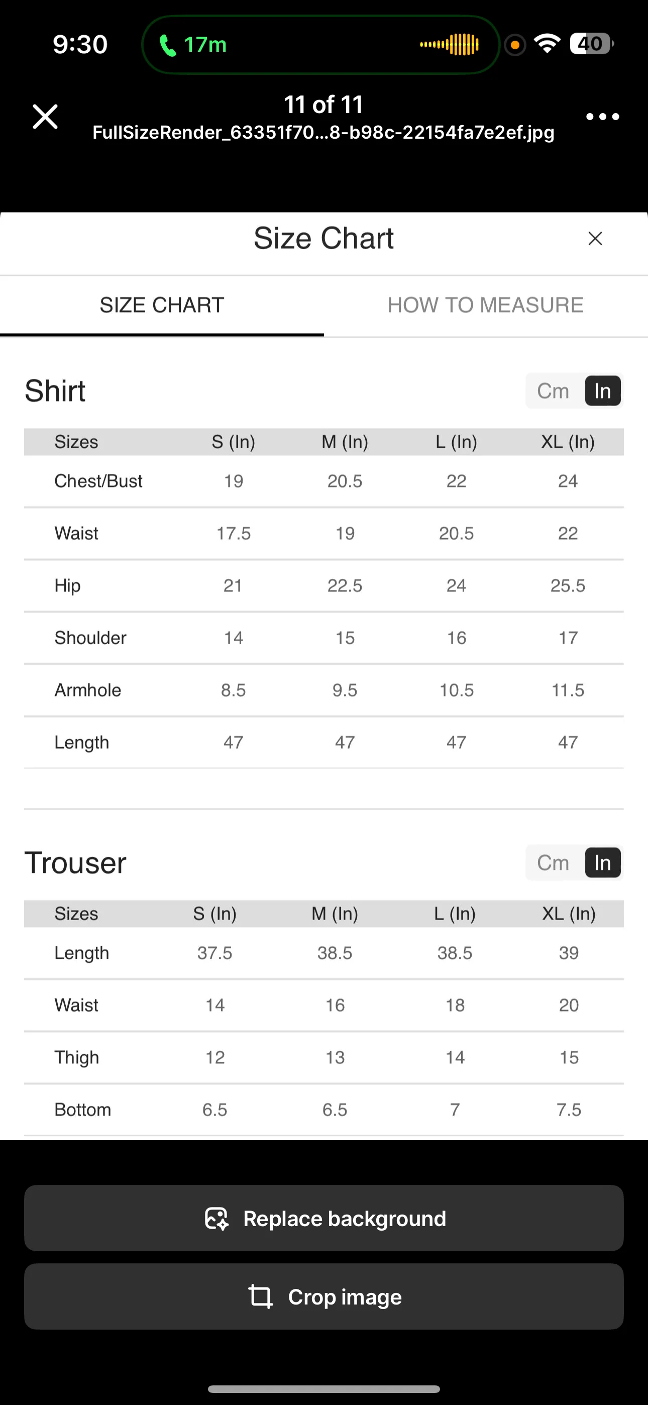Select In units for Shirt table
The height and width of the screenshot is (1405, 648).
pyautogui.click(x=603, y=391)
